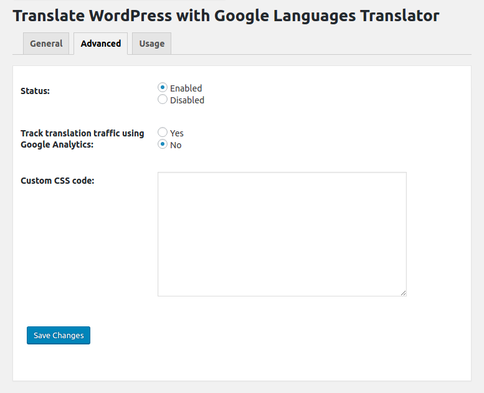This screenshot has height=393, width=484.
Task: Select the Disabled status radio button
Action: coord(163,100)
